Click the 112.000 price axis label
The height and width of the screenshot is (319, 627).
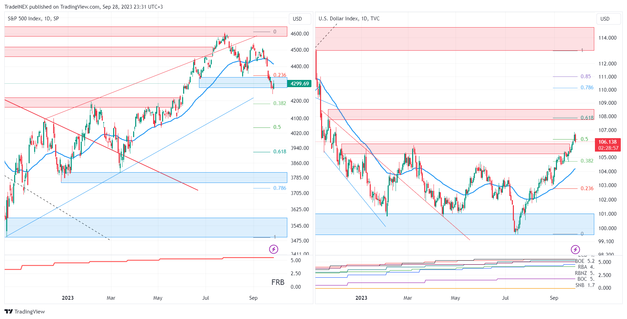click(x=607, y=64)
